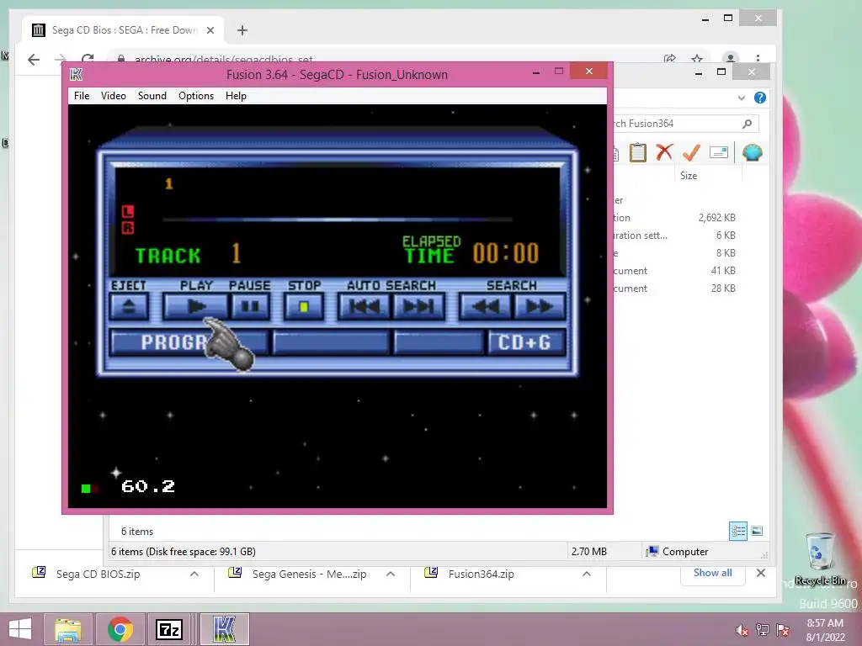Screen dimensions: 862x646
Task: Open the taskbar clock showing 8:57 AM
Action: point(825,630)
